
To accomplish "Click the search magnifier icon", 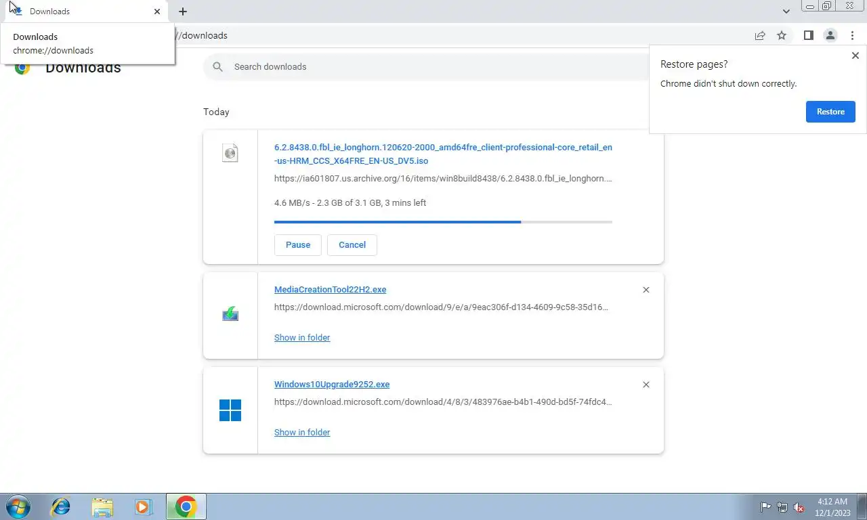I will pos(217,66).
